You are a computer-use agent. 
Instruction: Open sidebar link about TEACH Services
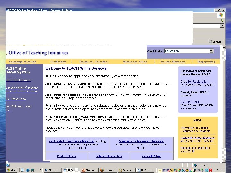pyautogui.click(x=19, y=80)
